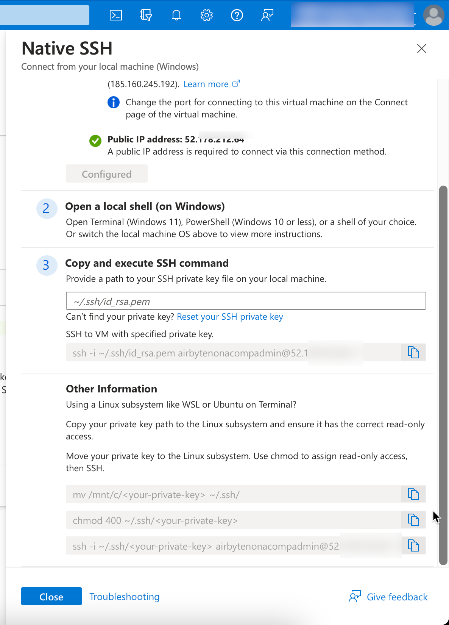Screen dimensions: 449x625
Task: Show the notifications bell
Action: 176,15
